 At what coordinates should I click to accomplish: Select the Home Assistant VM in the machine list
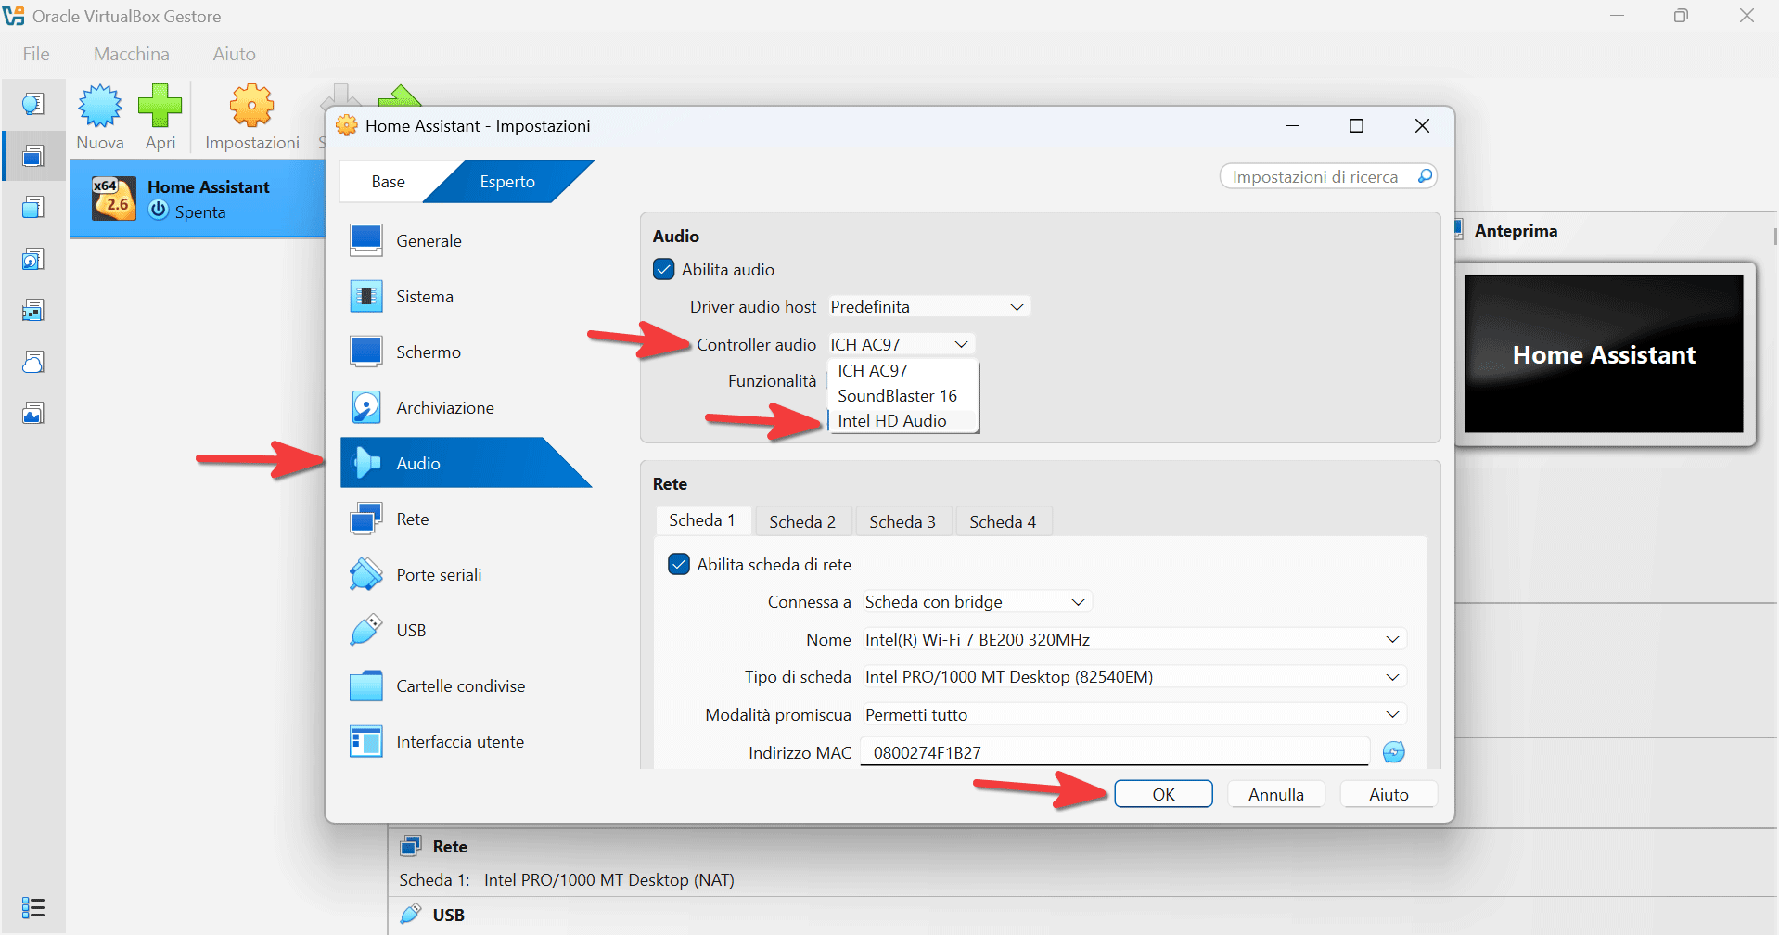point(198,199)
